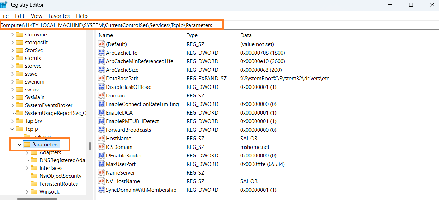The width and height of the screenshot is (439, 200).
Task: Sort values by Type column header
Action: 192,35
